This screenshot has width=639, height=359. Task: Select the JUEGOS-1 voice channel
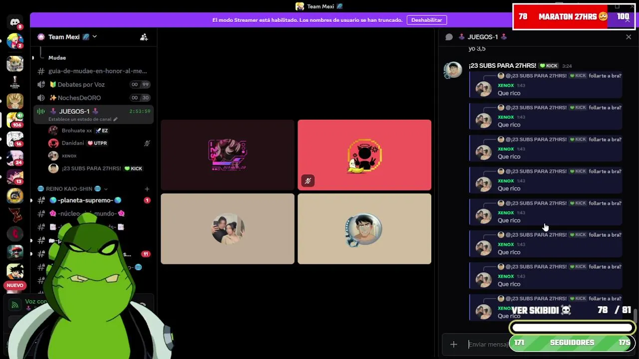93,114
